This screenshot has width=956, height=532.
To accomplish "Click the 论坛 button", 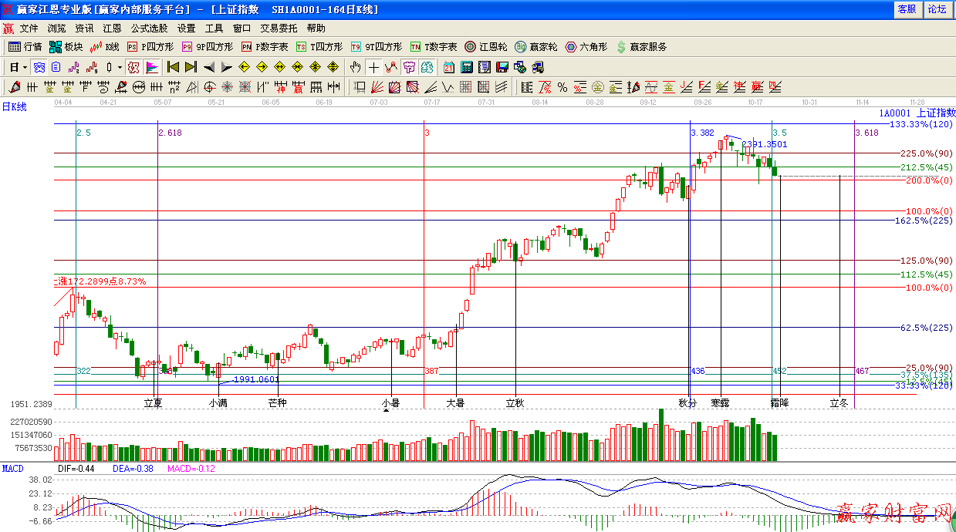I will [x=937, y=9].
